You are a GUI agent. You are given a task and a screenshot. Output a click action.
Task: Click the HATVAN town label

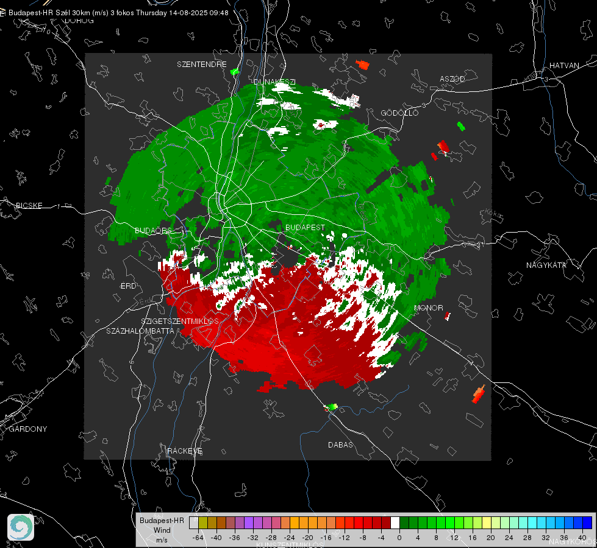[x=564, y=66]
